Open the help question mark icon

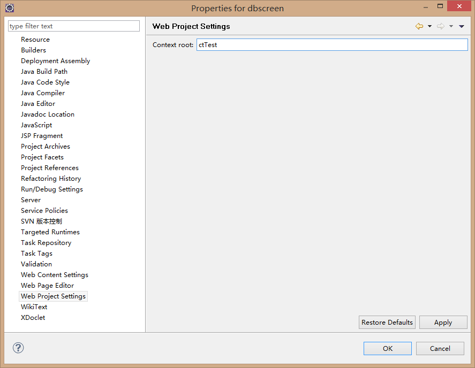coord(18,348)
